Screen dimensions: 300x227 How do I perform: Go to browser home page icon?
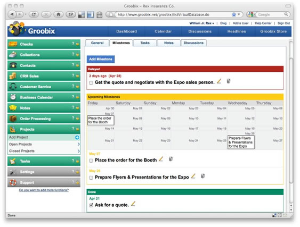59,14
